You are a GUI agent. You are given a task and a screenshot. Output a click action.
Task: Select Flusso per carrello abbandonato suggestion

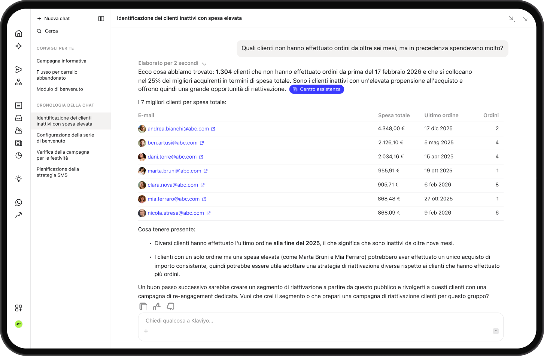click(57, 75)
